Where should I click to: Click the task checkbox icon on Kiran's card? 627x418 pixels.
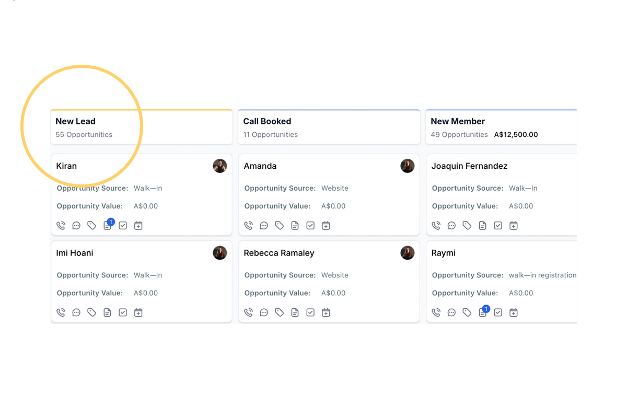pos(123,226)
